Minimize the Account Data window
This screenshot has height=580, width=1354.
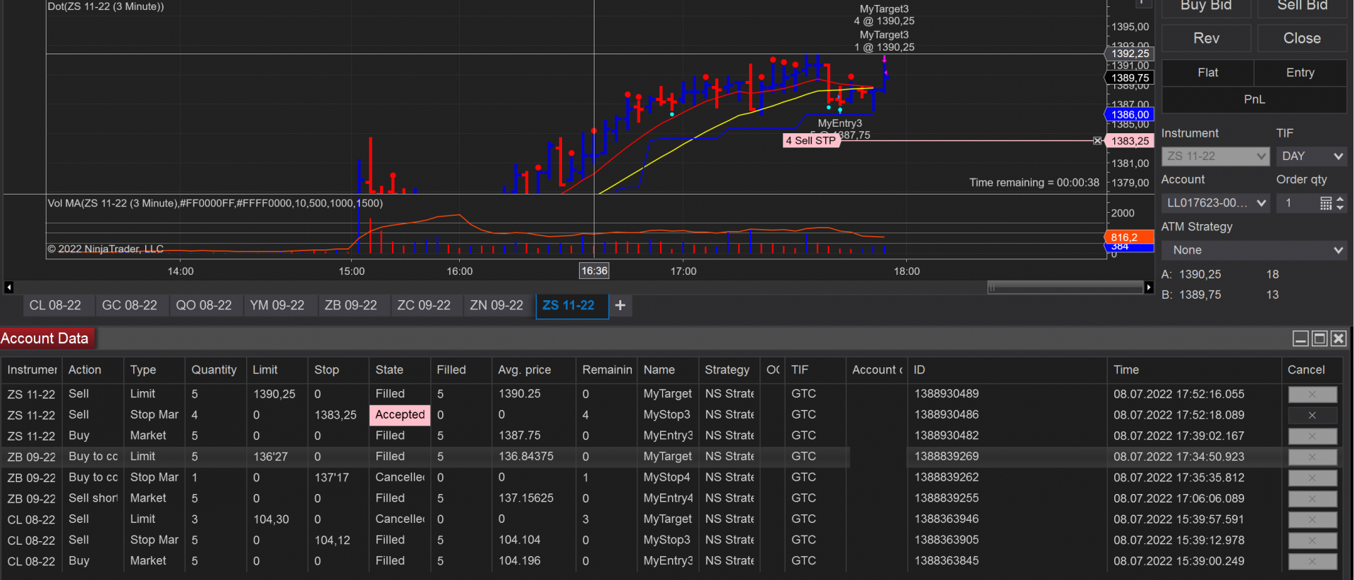[x=1301, y=339]
